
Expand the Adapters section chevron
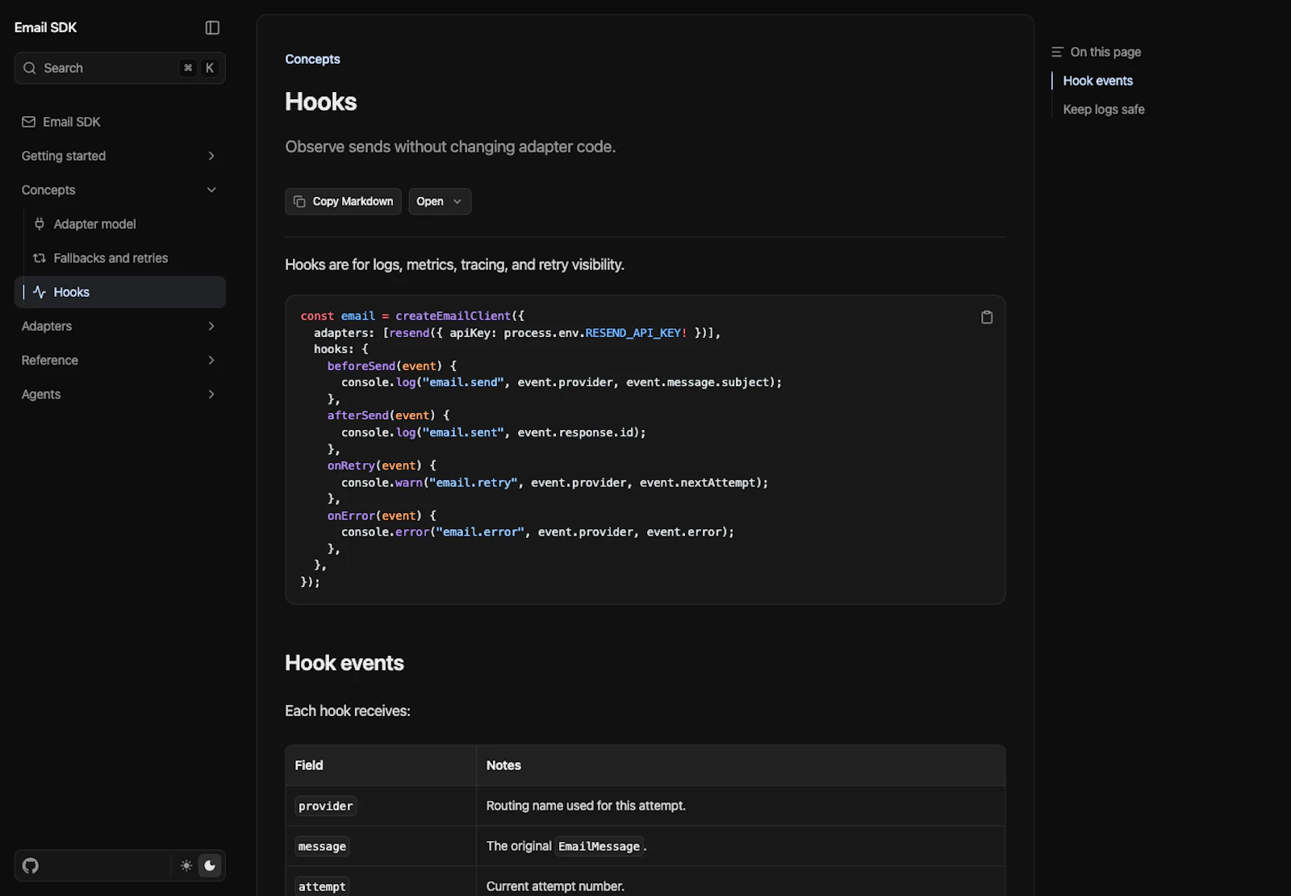211,326
